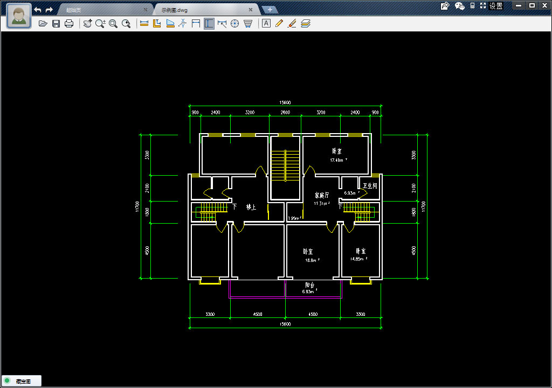Click the calculator-like device icon
The width and height of the screenshot is (552, 388).
(x=472, y=5)
